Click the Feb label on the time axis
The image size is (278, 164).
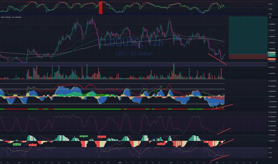170,163
